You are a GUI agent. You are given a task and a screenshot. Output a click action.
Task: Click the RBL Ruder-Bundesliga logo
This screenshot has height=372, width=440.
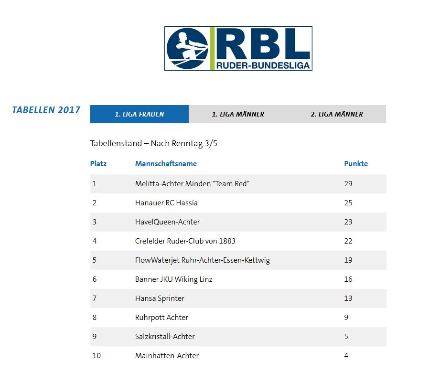coord(238,49)
